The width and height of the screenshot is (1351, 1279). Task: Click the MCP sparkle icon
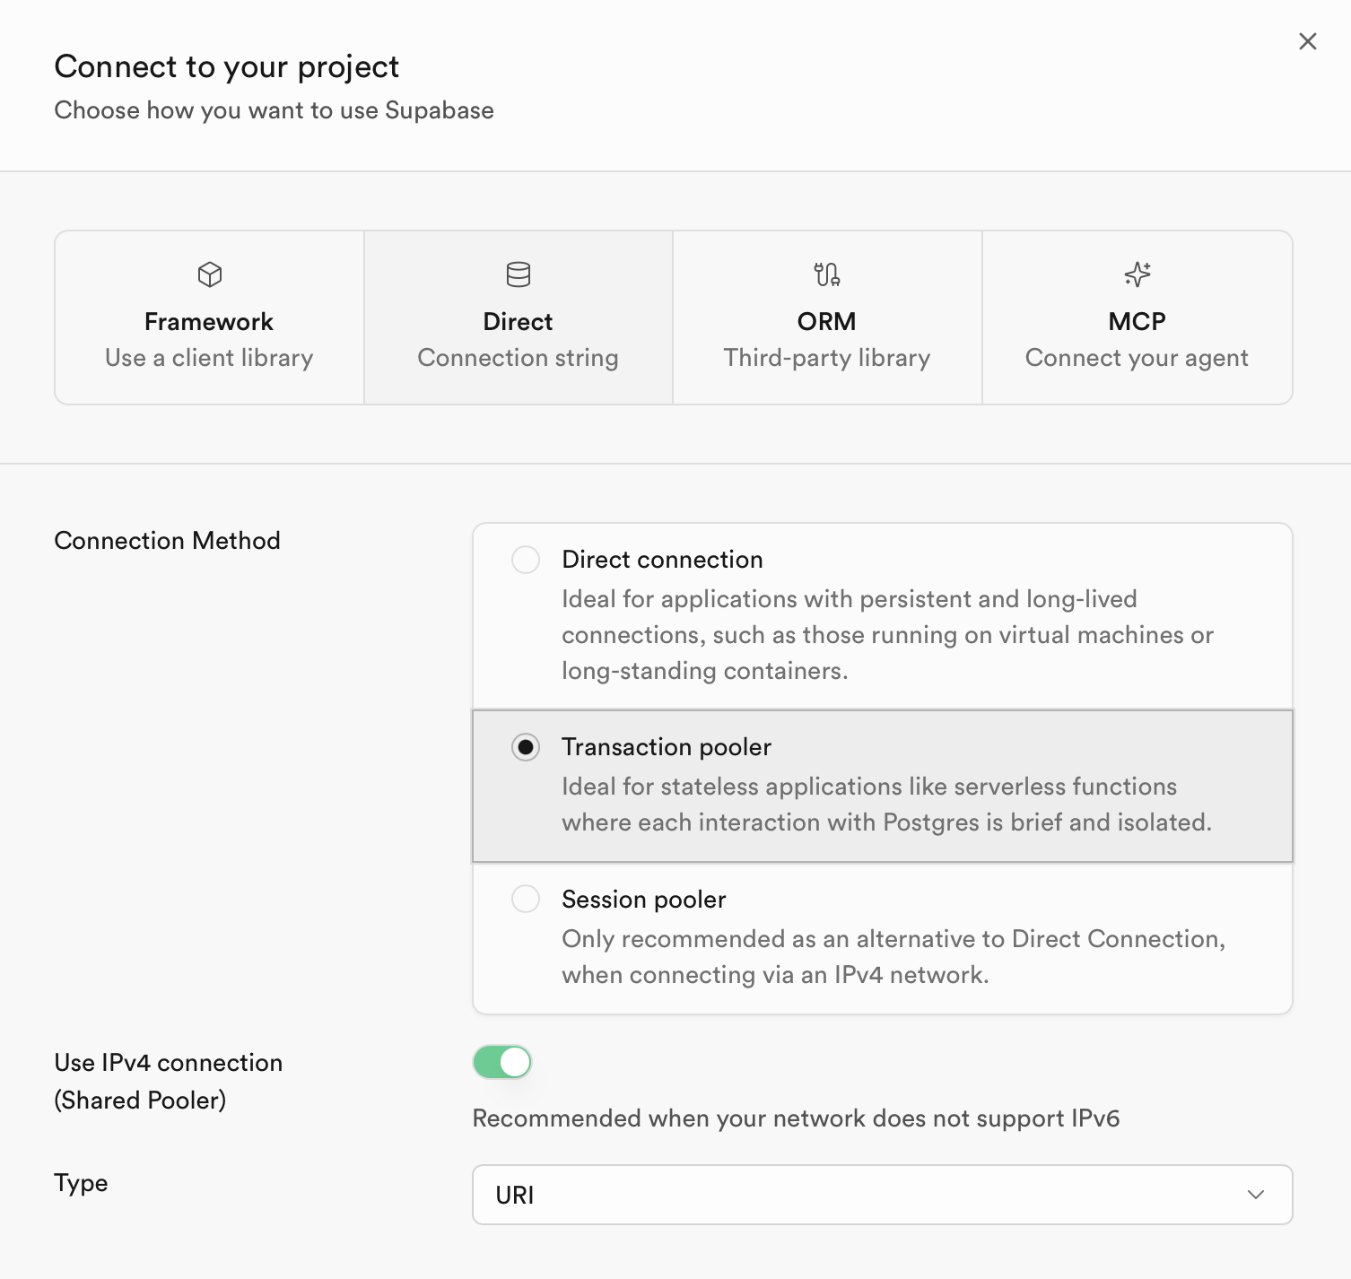(x=1137, y=274)
